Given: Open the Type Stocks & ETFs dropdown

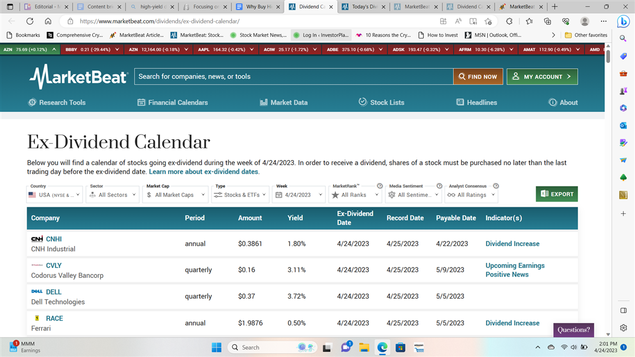Looking at the screenshot, I should (240, 195).
